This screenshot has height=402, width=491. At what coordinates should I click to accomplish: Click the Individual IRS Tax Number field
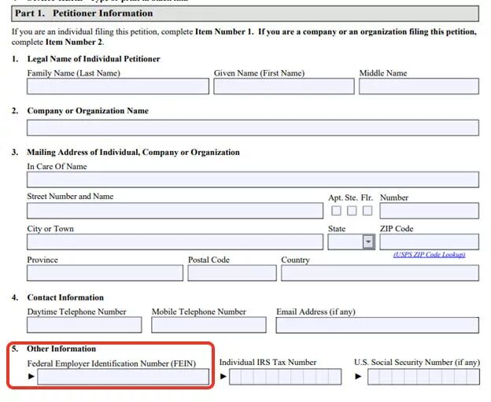(x=286, y=377)
